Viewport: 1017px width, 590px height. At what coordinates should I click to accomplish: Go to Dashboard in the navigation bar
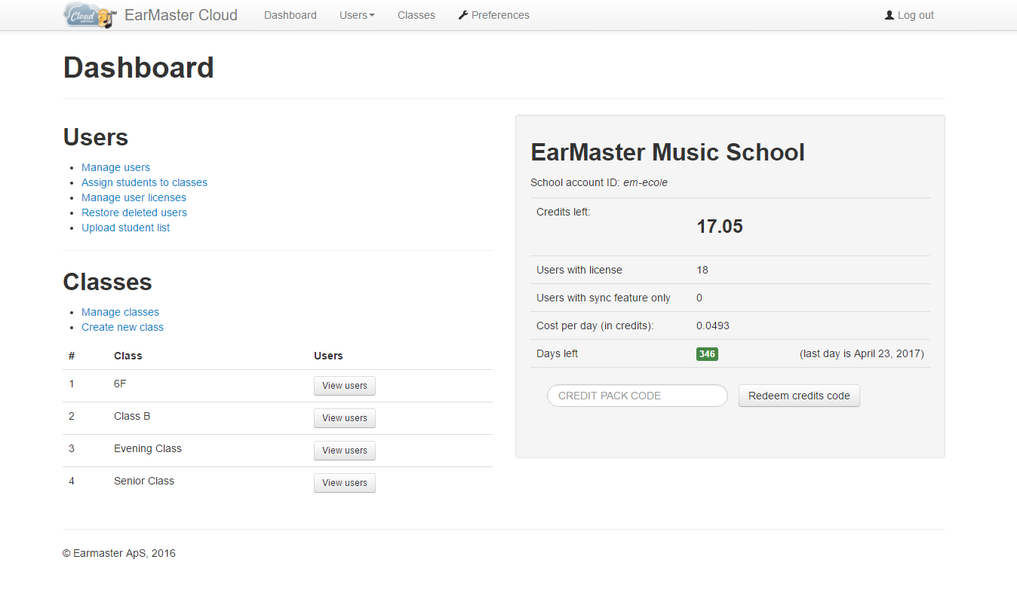pos(290,15)
